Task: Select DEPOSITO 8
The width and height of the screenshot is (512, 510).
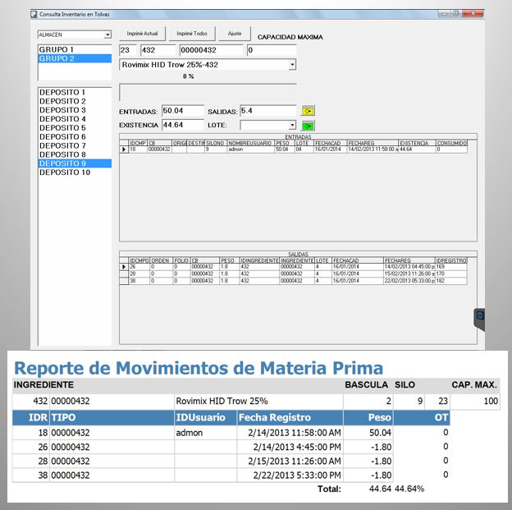Action: (75, 154)
